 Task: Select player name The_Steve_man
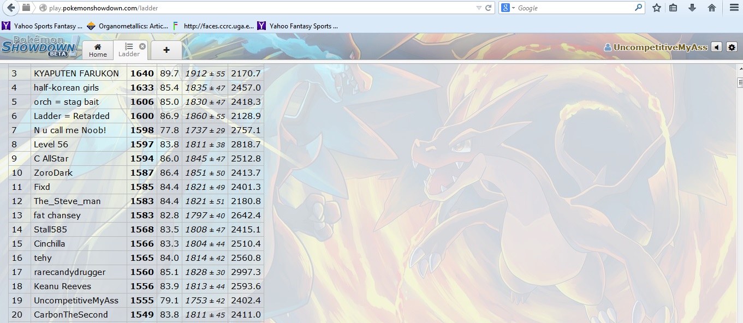[67, 201]
